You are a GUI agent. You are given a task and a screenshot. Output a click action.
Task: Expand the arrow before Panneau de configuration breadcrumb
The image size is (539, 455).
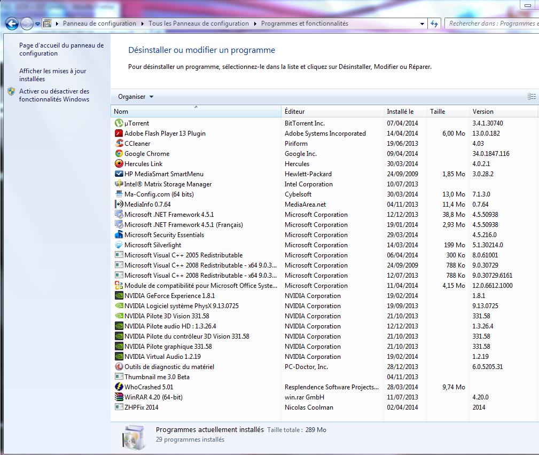[57, 23]
